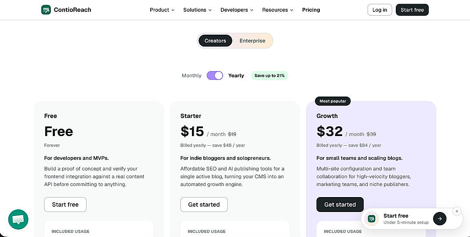
Task: Click Get started on the Growth plan
Action: click(x=340, y=205)
